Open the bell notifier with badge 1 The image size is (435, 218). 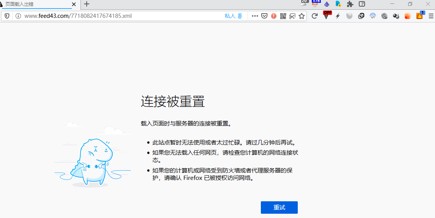coord(420,15)
